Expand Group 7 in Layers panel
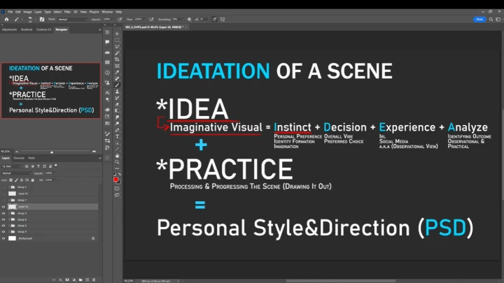This screenshot has height=283, width=504. tap(9, 201)
